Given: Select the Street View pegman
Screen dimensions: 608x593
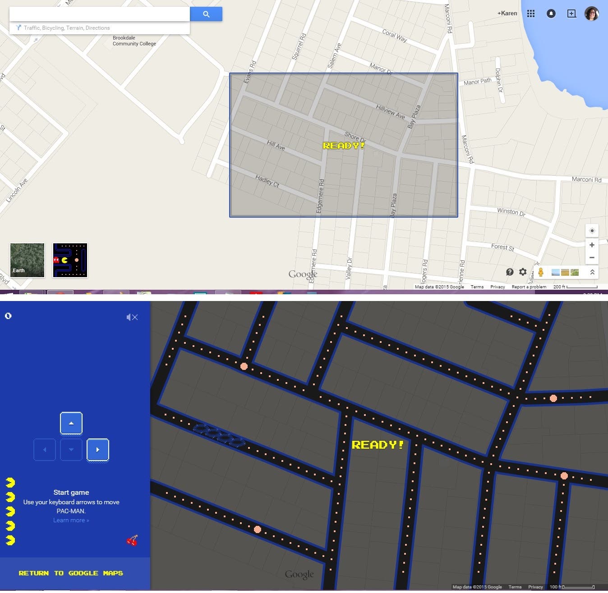Looking at the screenshot, I should pyautogui.click(x=540, y=272).
